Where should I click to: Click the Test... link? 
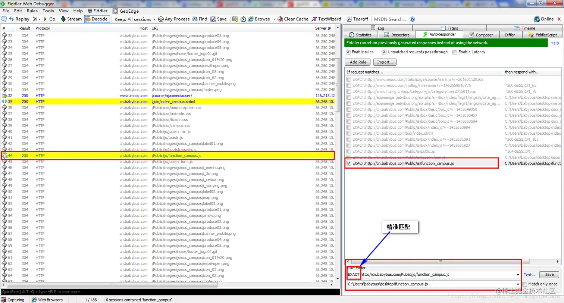coord(529,275)
